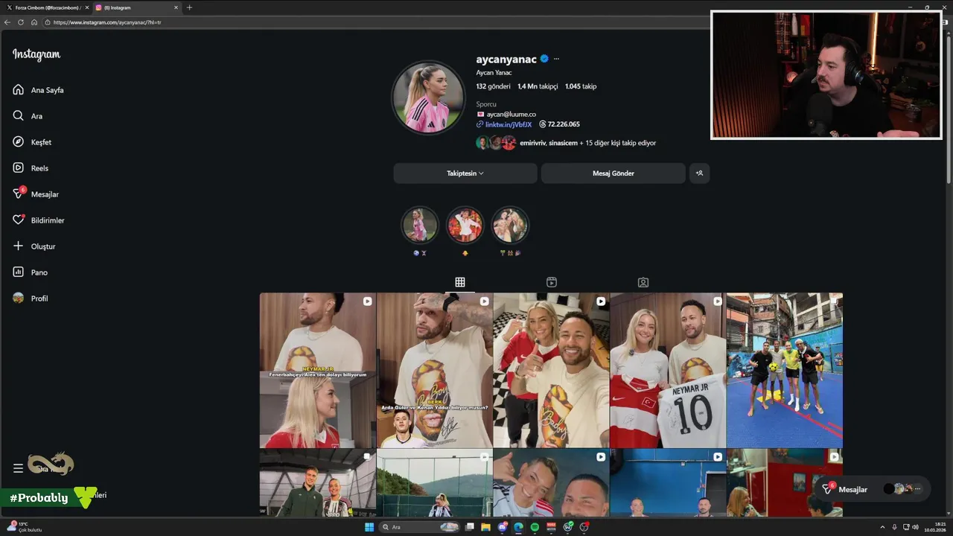Open the Threads 72.226.065 link
This screenshot has width=953, height=536.
click(x=559, y=124)
